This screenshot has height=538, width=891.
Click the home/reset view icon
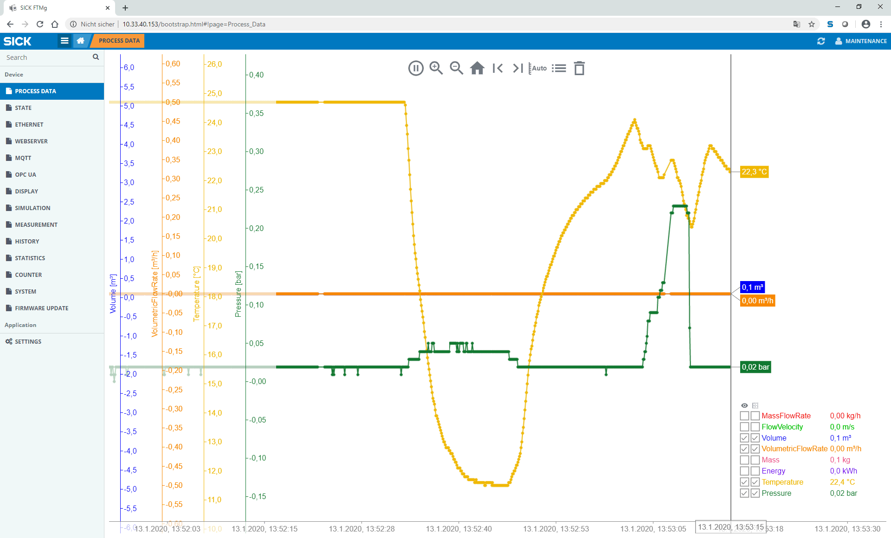[477, 68]
